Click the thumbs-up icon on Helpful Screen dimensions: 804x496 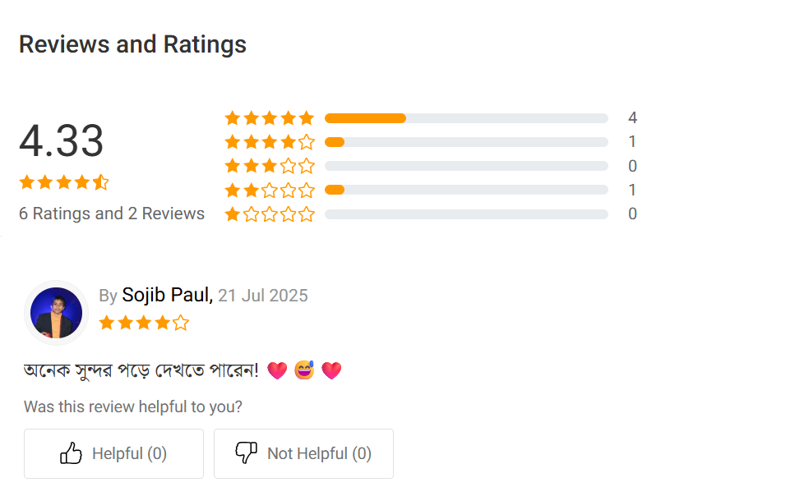pyautogui.click(x=72, y=453)
